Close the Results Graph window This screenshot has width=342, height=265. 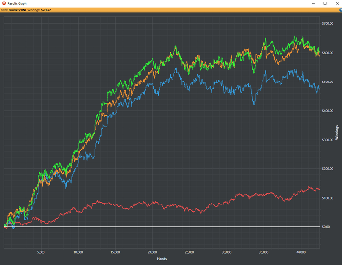pyautogui.click(x=337, y=3)
